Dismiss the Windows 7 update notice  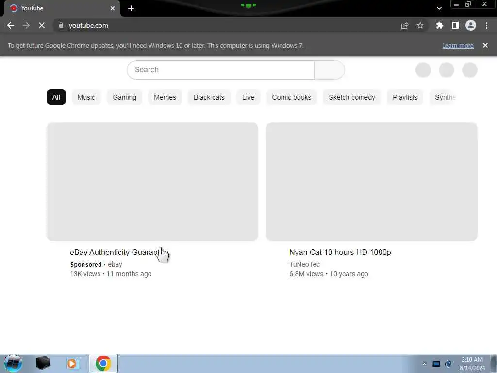tap(485, 45)
